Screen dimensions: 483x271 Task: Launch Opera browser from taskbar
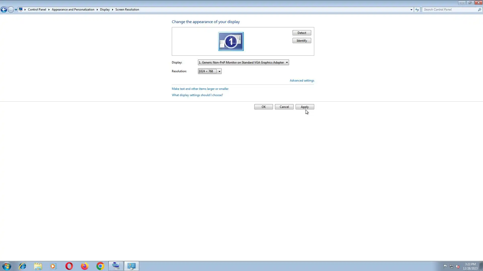click(69, 266)
